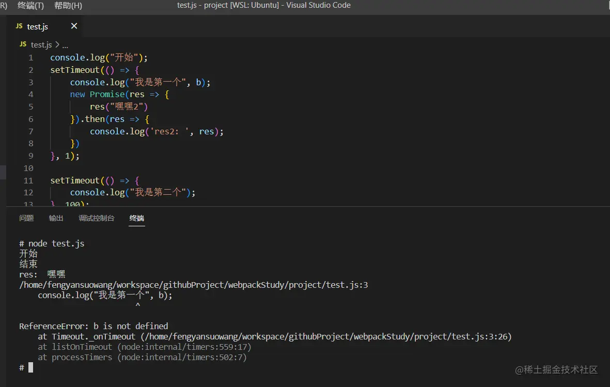Screen dimensions: 610x387
Task: Click console.log('res2: ', res) line
Action: pos(157,132)
